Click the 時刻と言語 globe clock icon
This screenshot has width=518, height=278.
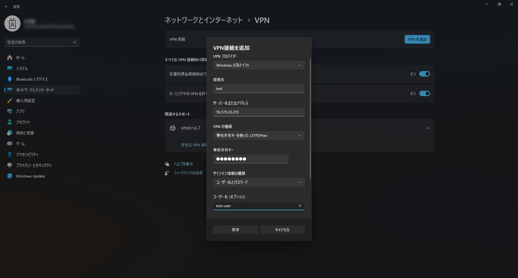(x=10, y=133)
